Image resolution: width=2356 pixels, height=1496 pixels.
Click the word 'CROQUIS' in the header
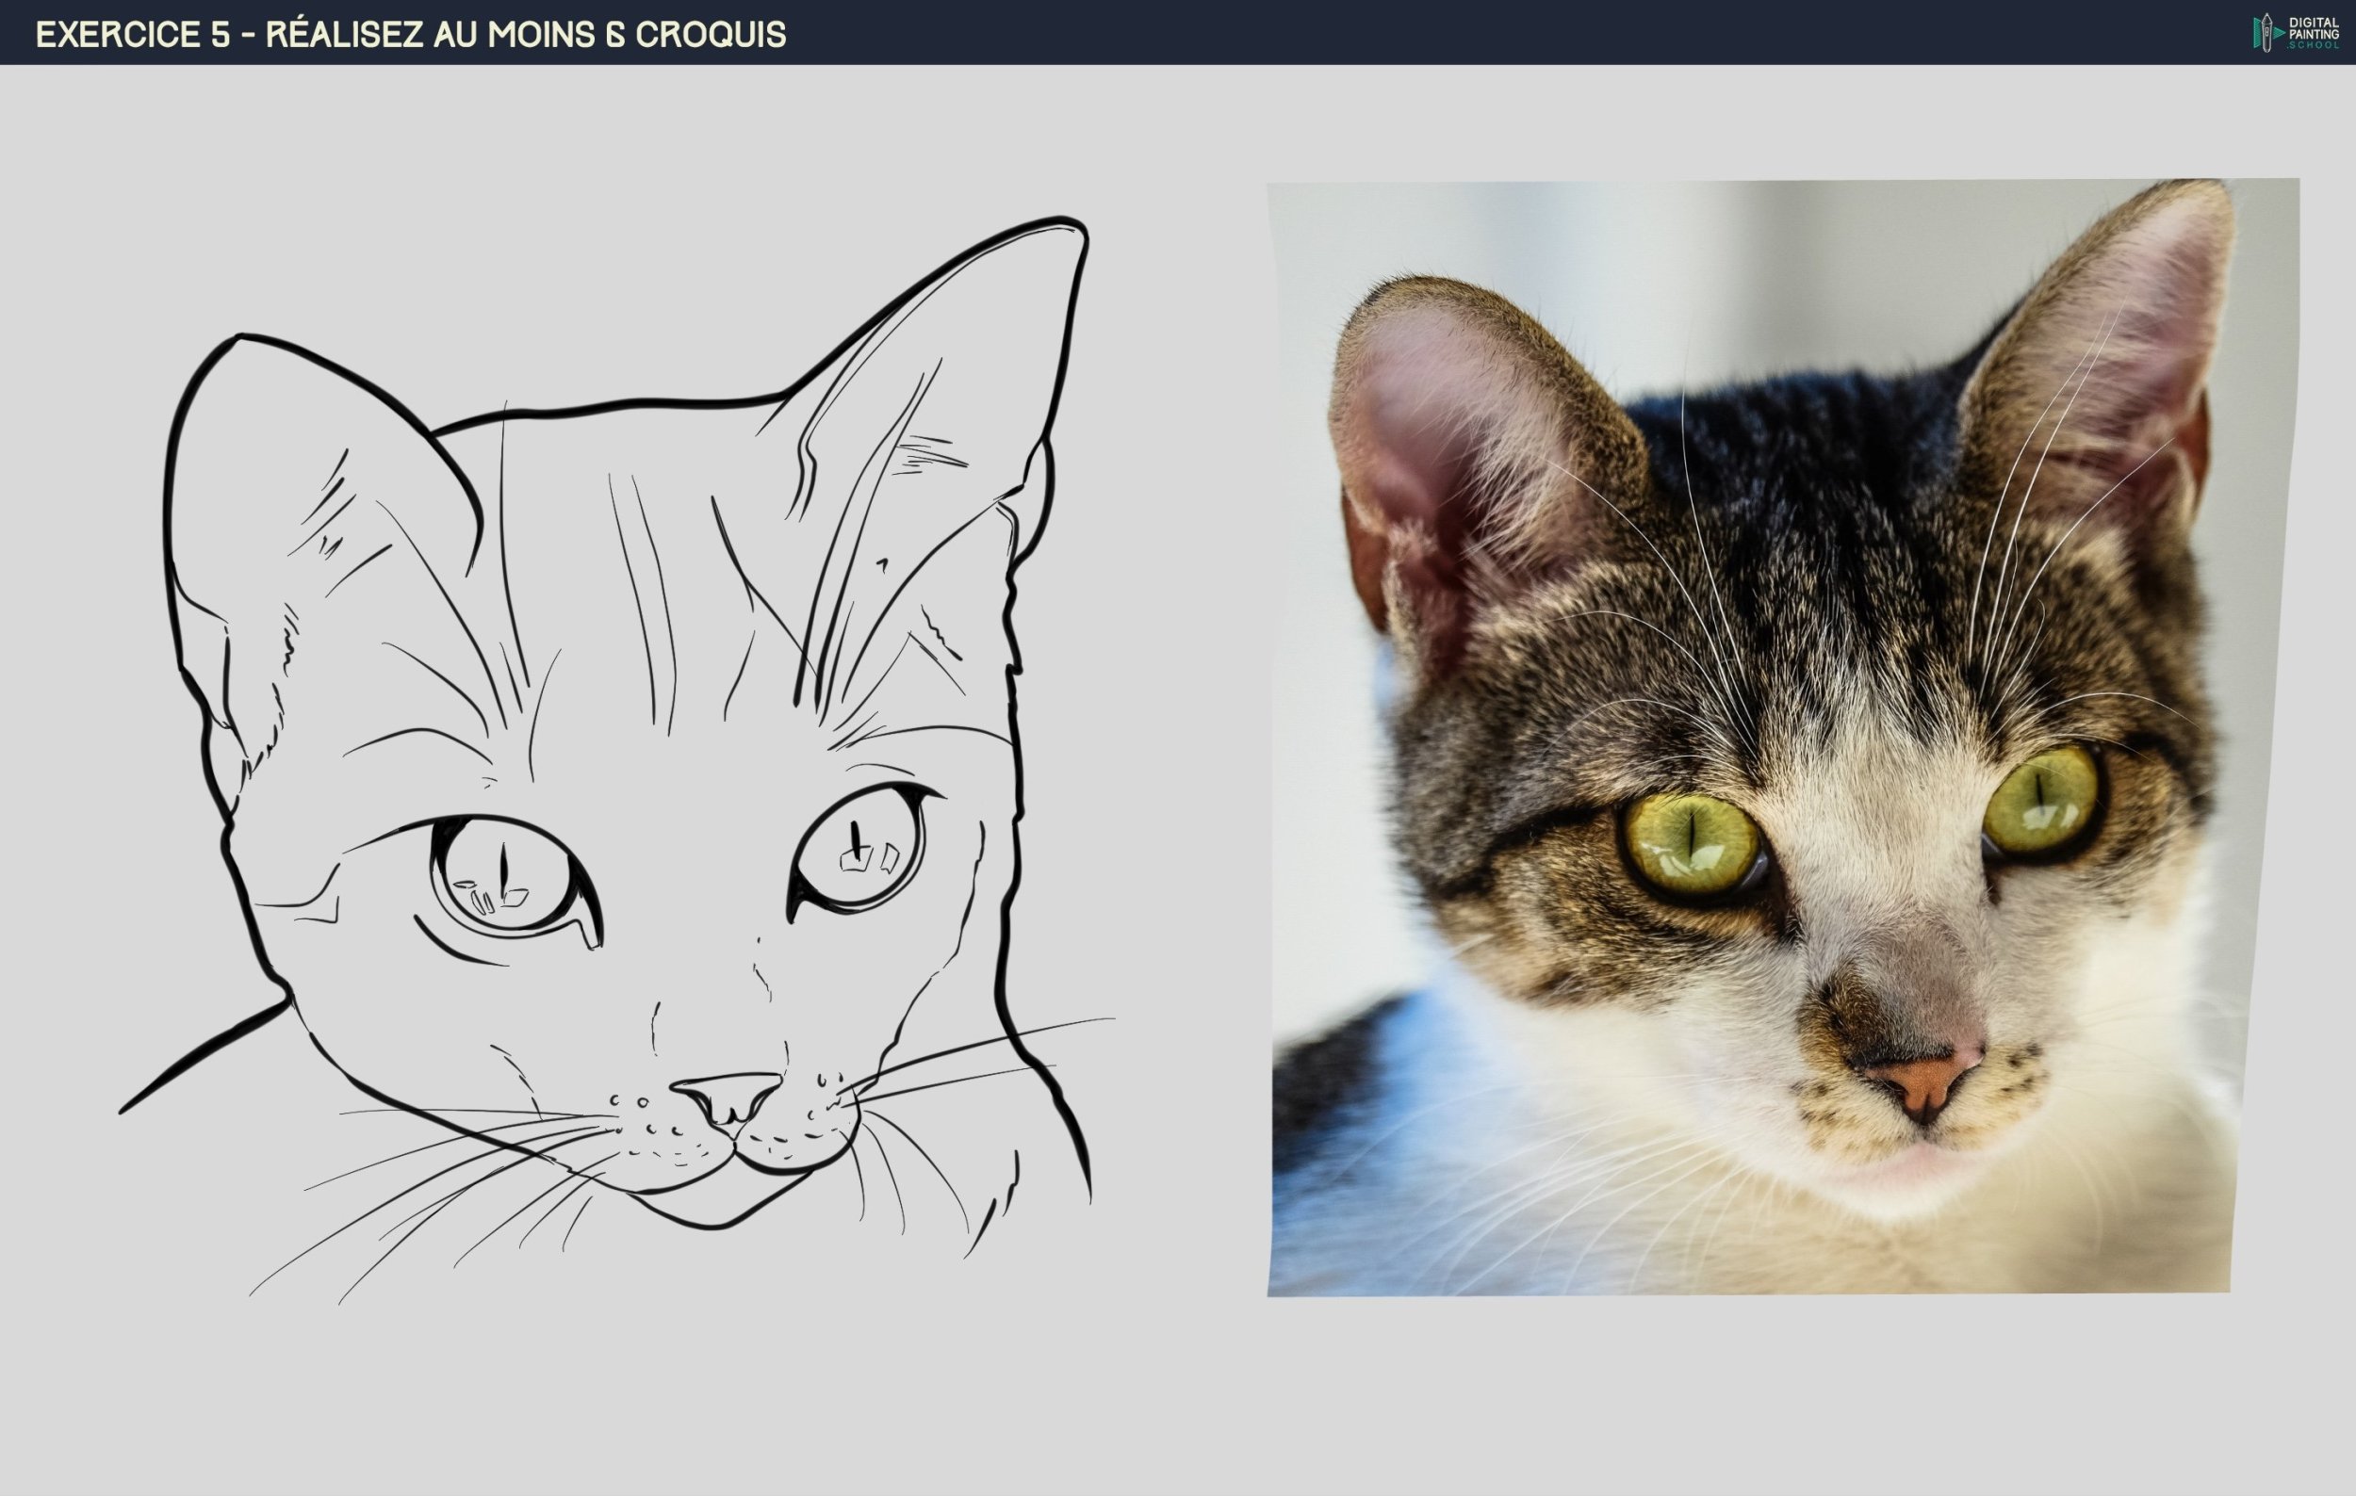(711, 34)
